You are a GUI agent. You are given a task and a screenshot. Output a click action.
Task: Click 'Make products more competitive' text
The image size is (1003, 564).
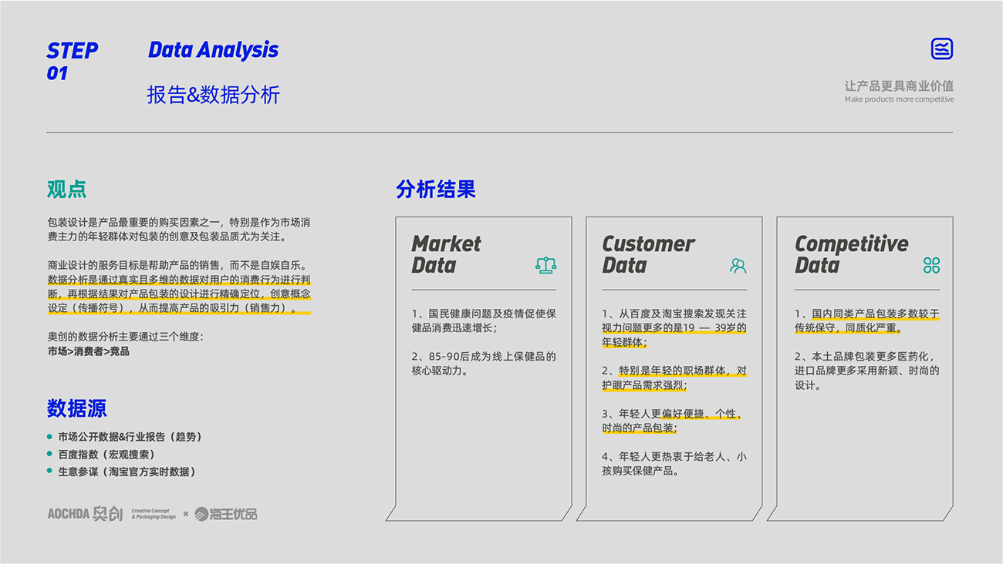(899, 99)
